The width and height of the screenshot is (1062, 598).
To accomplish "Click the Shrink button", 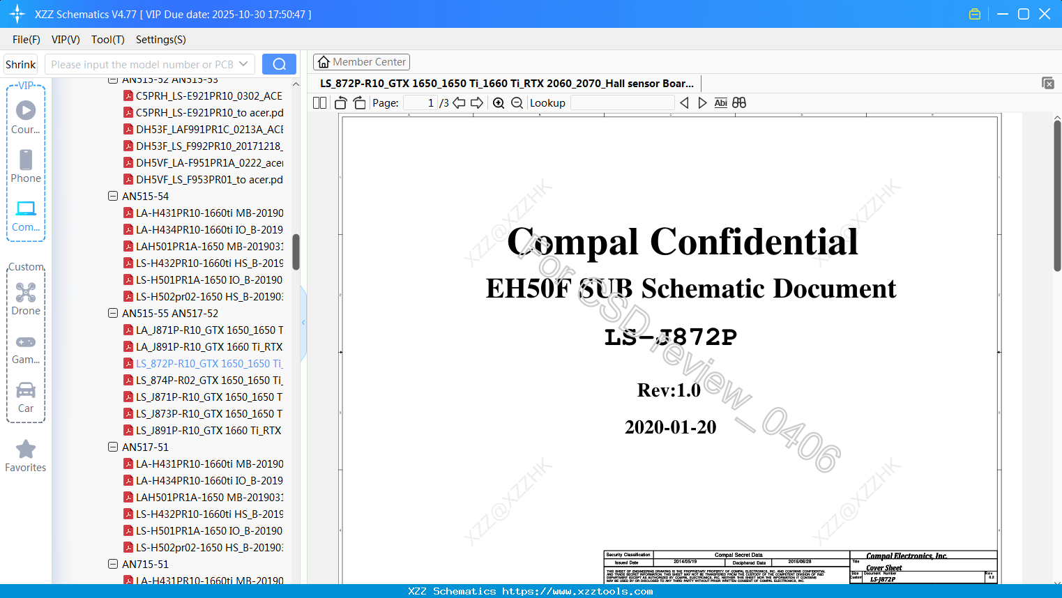I will 20,64.
